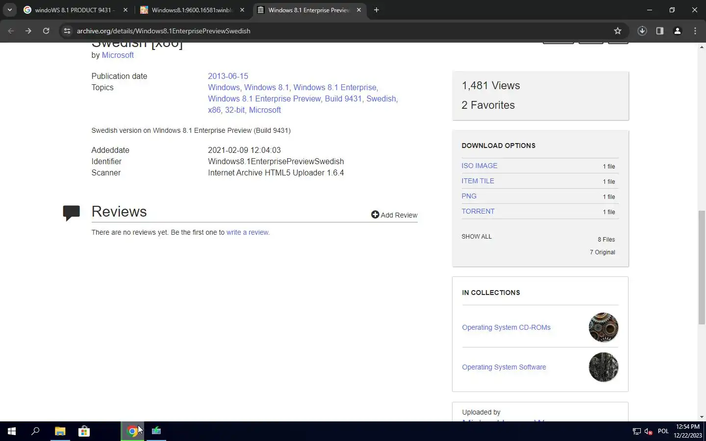Image resolution: width=706 pixels, height=441 pixels.
Task: Open the Microsoft topic link
Action: coord(265,110)
